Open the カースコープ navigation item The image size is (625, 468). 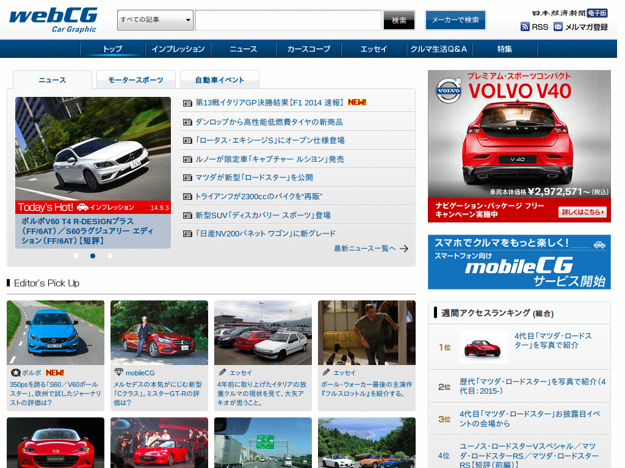(x=308, y=49)
